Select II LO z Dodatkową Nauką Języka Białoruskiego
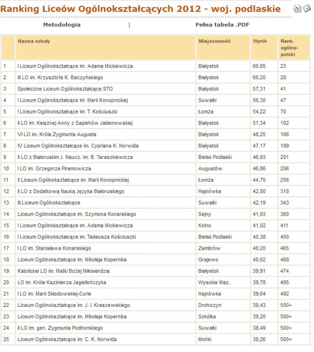Viewport: 314px width, 352px height. click(71, 192)
